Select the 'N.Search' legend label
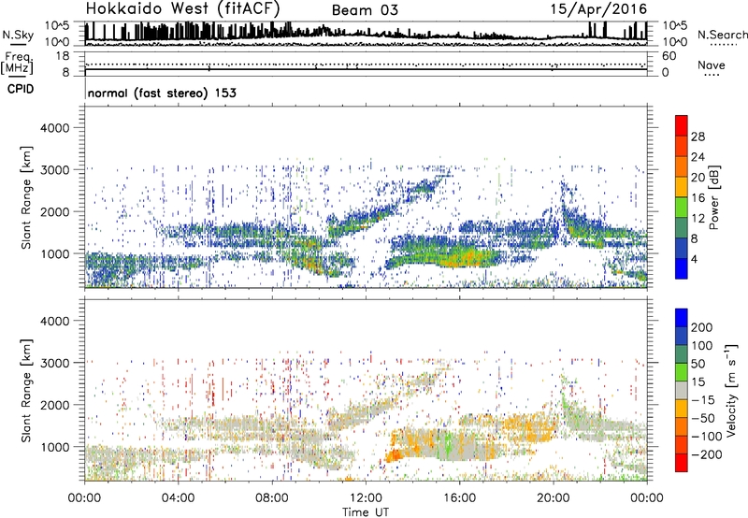The width and height of the screenshot is (748, 518). [x=722, y=35]
